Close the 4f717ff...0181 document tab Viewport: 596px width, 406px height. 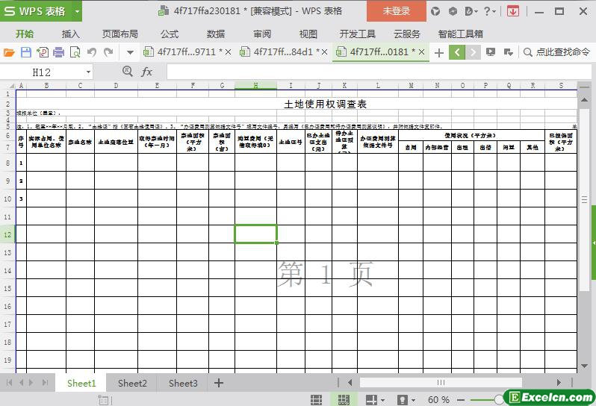click(421, 52)
